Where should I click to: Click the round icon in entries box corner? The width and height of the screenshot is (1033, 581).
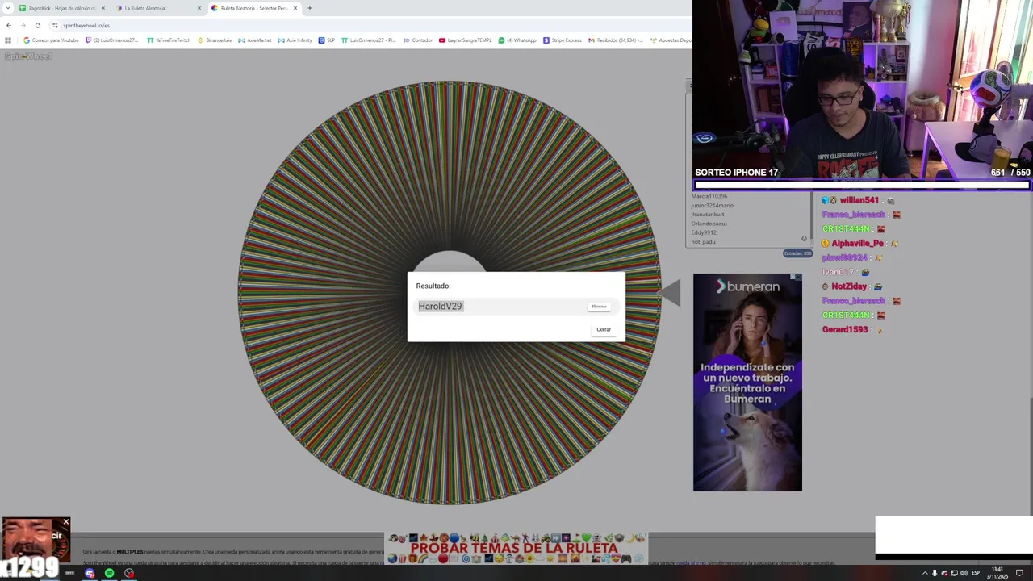[x=804, y=238]
